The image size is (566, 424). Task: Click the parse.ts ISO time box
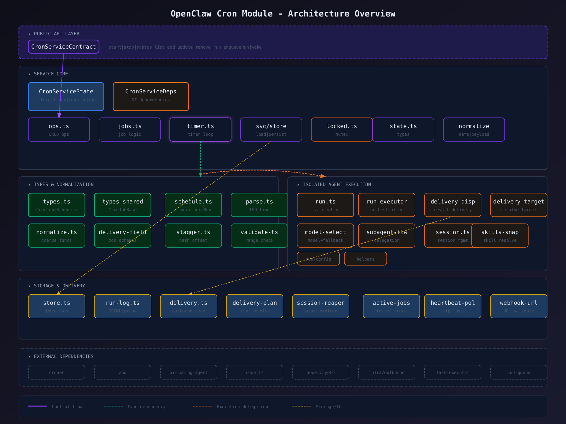click(x=259, y=205)
